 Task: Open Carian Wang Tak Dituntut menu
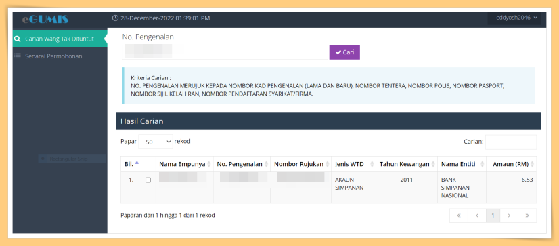click(x=60, y=39)
